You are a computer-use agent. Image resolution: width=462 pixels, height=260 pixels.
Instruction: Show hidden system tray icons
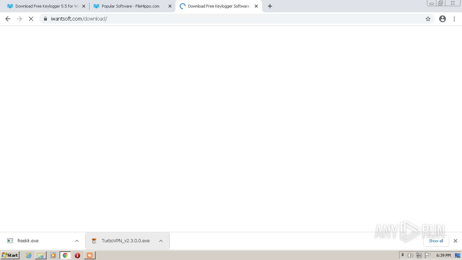(402, 255)
